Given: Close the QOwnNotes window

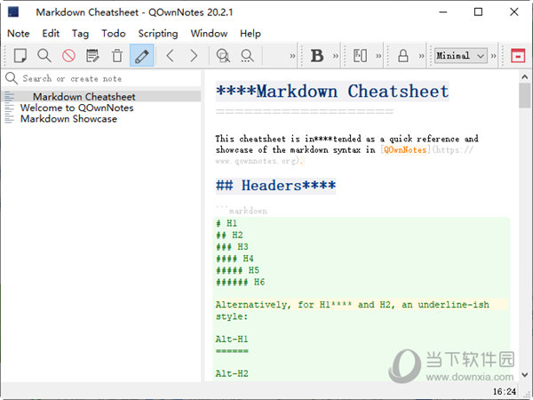Looking at the screenshot, I should click(514, 12).
